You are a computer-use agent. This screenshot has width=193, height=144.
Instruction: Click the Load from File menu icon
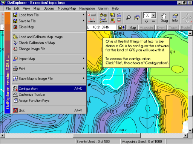(15, 15)
